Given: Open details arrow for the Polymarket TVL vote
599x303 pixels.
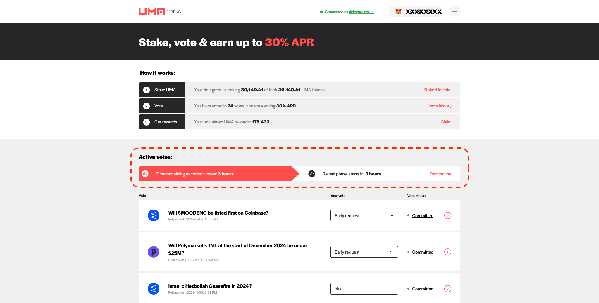Looking at the screenshot, I should 447,252.
